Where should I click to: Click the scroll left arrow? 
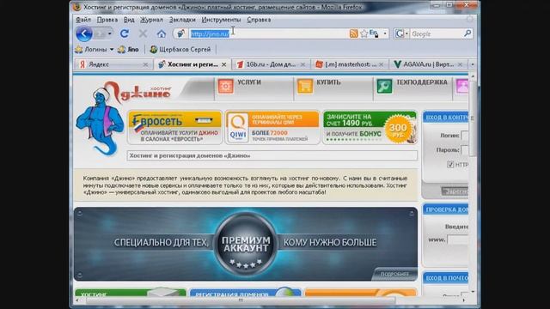(x=77, y=300)
